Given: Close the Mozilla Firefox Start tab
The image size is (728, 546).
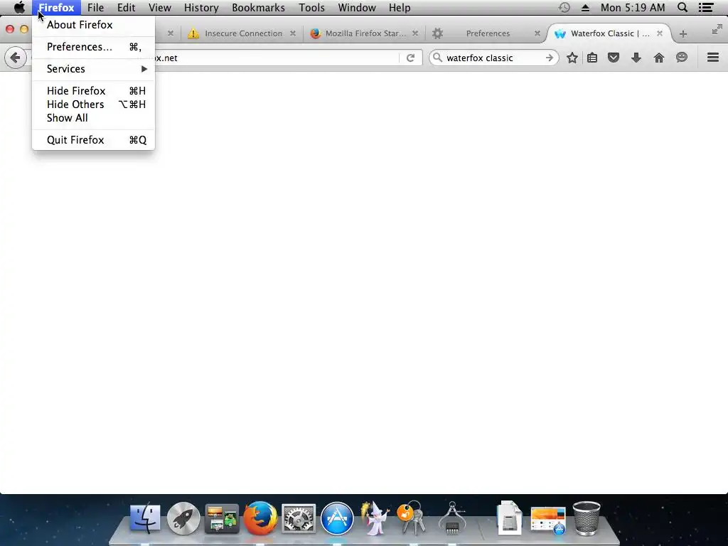Looking at the screenshot, I should tap(415, 33).
